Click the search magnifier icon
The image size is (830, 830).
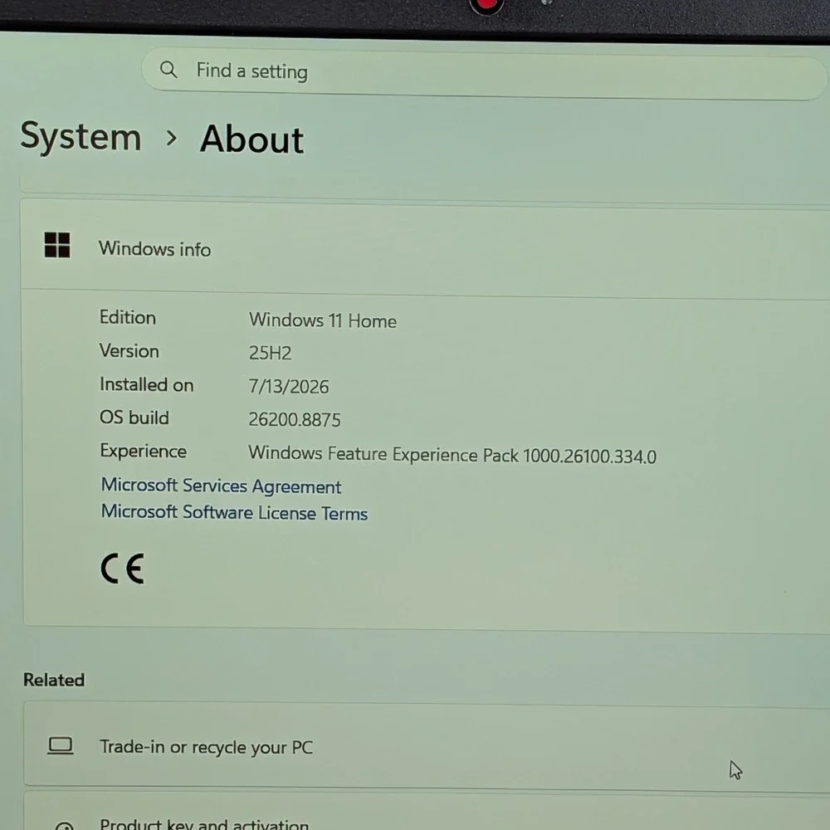coord(168,70)
